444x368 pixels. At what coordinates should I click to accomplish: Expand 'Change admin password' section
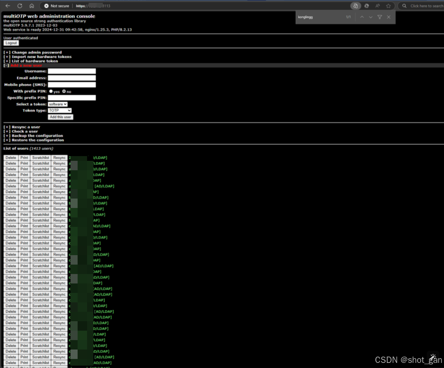coord(33,52)
